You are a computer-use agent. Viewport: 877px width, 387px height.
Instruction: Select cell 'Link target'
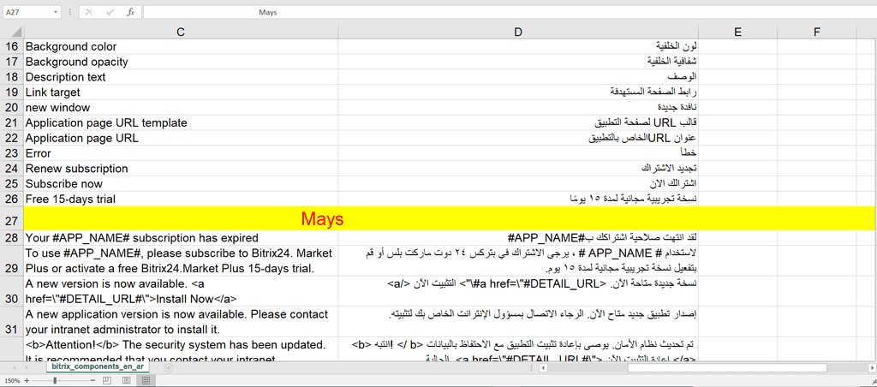pyautogui.click(x=181, y=92)
